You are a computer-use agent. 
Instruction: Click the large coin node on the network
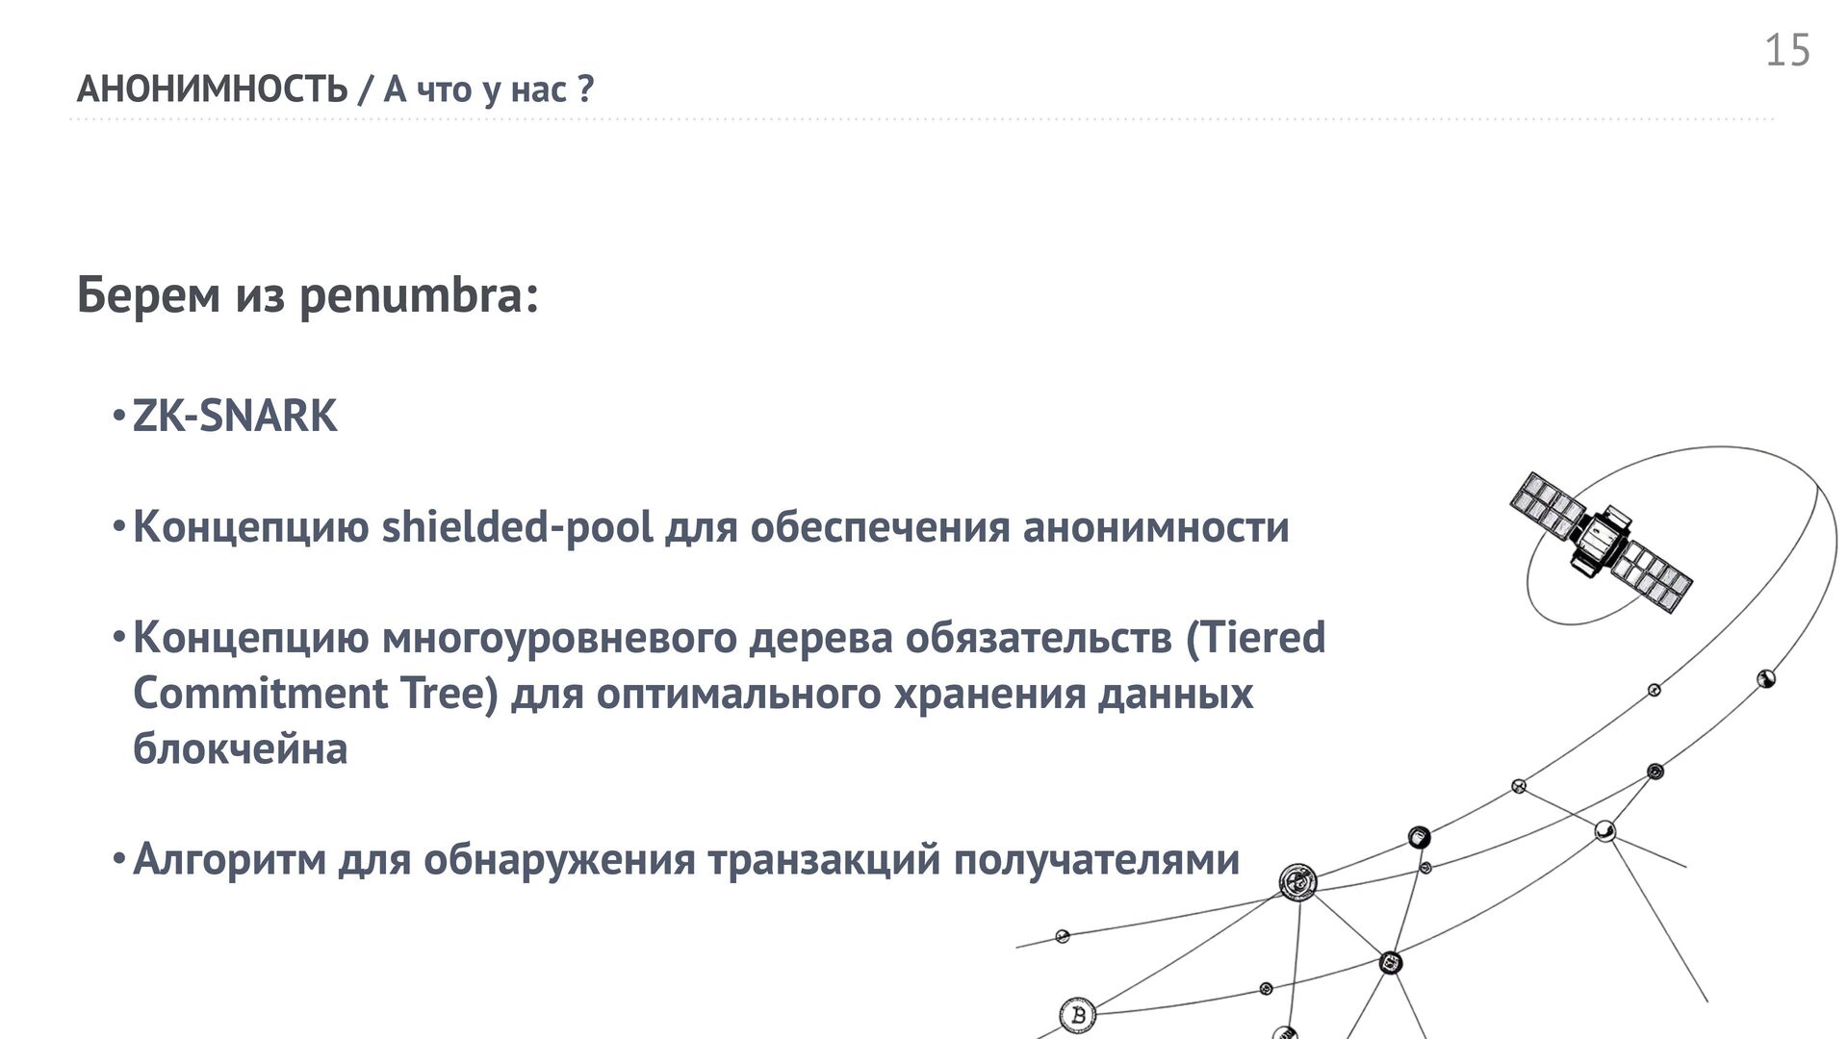(1297, 881)
